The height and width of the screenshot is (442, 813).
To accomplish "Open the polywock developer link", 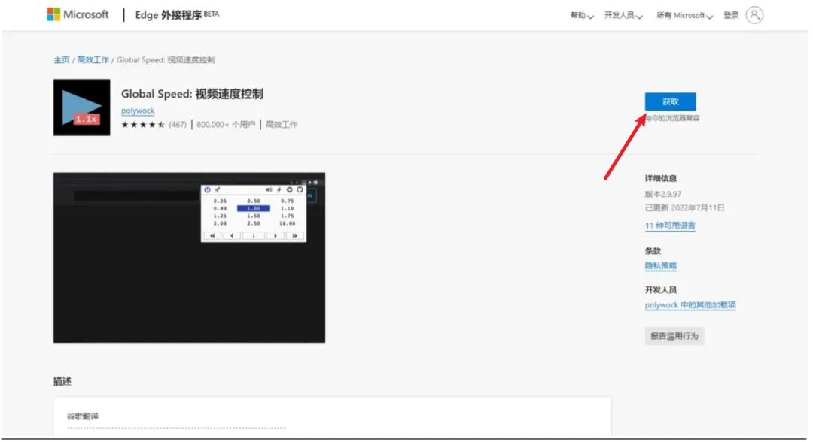I will click(x=138, y=110).
